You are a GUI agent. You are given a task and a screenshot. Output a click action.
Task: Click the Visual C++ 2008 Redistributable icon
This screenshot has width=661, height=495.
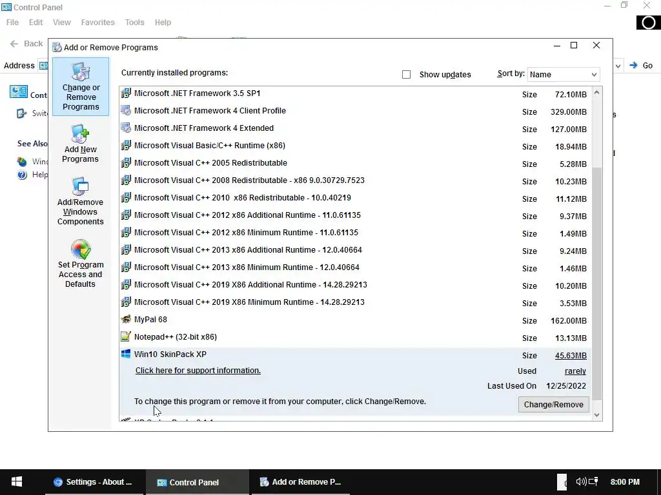[126, 180]
